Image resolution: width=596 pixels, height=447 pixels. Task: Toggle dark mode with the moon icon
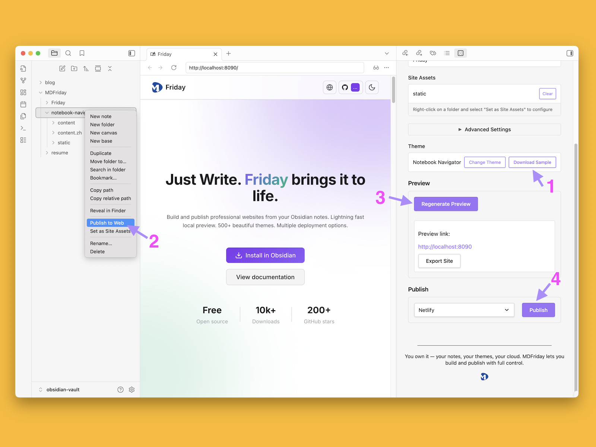(x=372, y=88)
